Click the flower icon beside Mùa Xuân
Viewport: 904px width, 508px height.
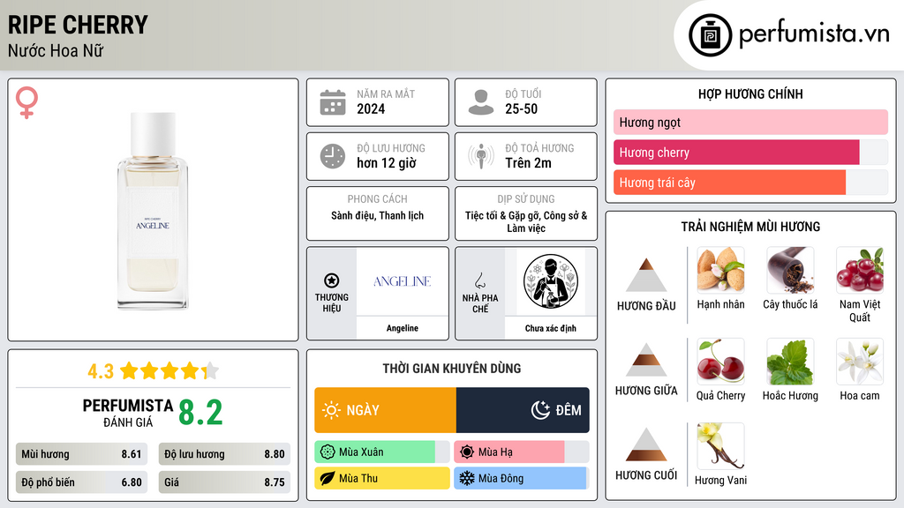click(x=328, y=452)
